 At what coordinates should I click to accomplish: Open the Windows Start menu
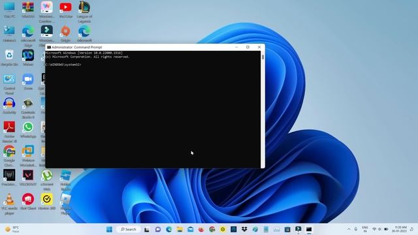tap(109, 229)
